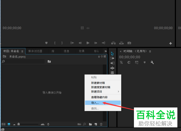Screen dimensions: 181x131
Task: Choose 导入... from context menu
Action: 103,103
